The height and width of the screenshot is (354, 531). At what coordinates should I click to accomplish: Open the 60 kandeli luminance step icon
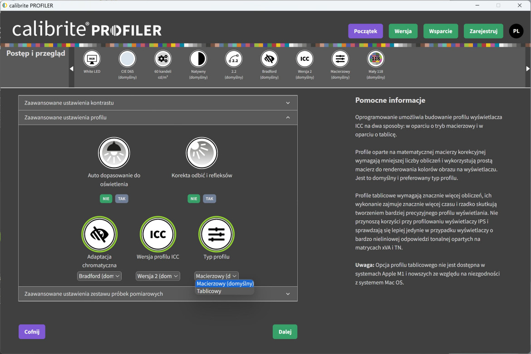coord(163,59)
